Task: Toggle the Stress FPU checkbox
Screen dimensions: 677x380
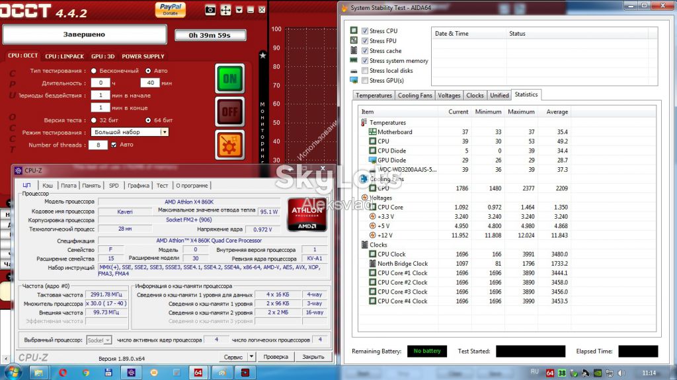Action: (365, 40)
